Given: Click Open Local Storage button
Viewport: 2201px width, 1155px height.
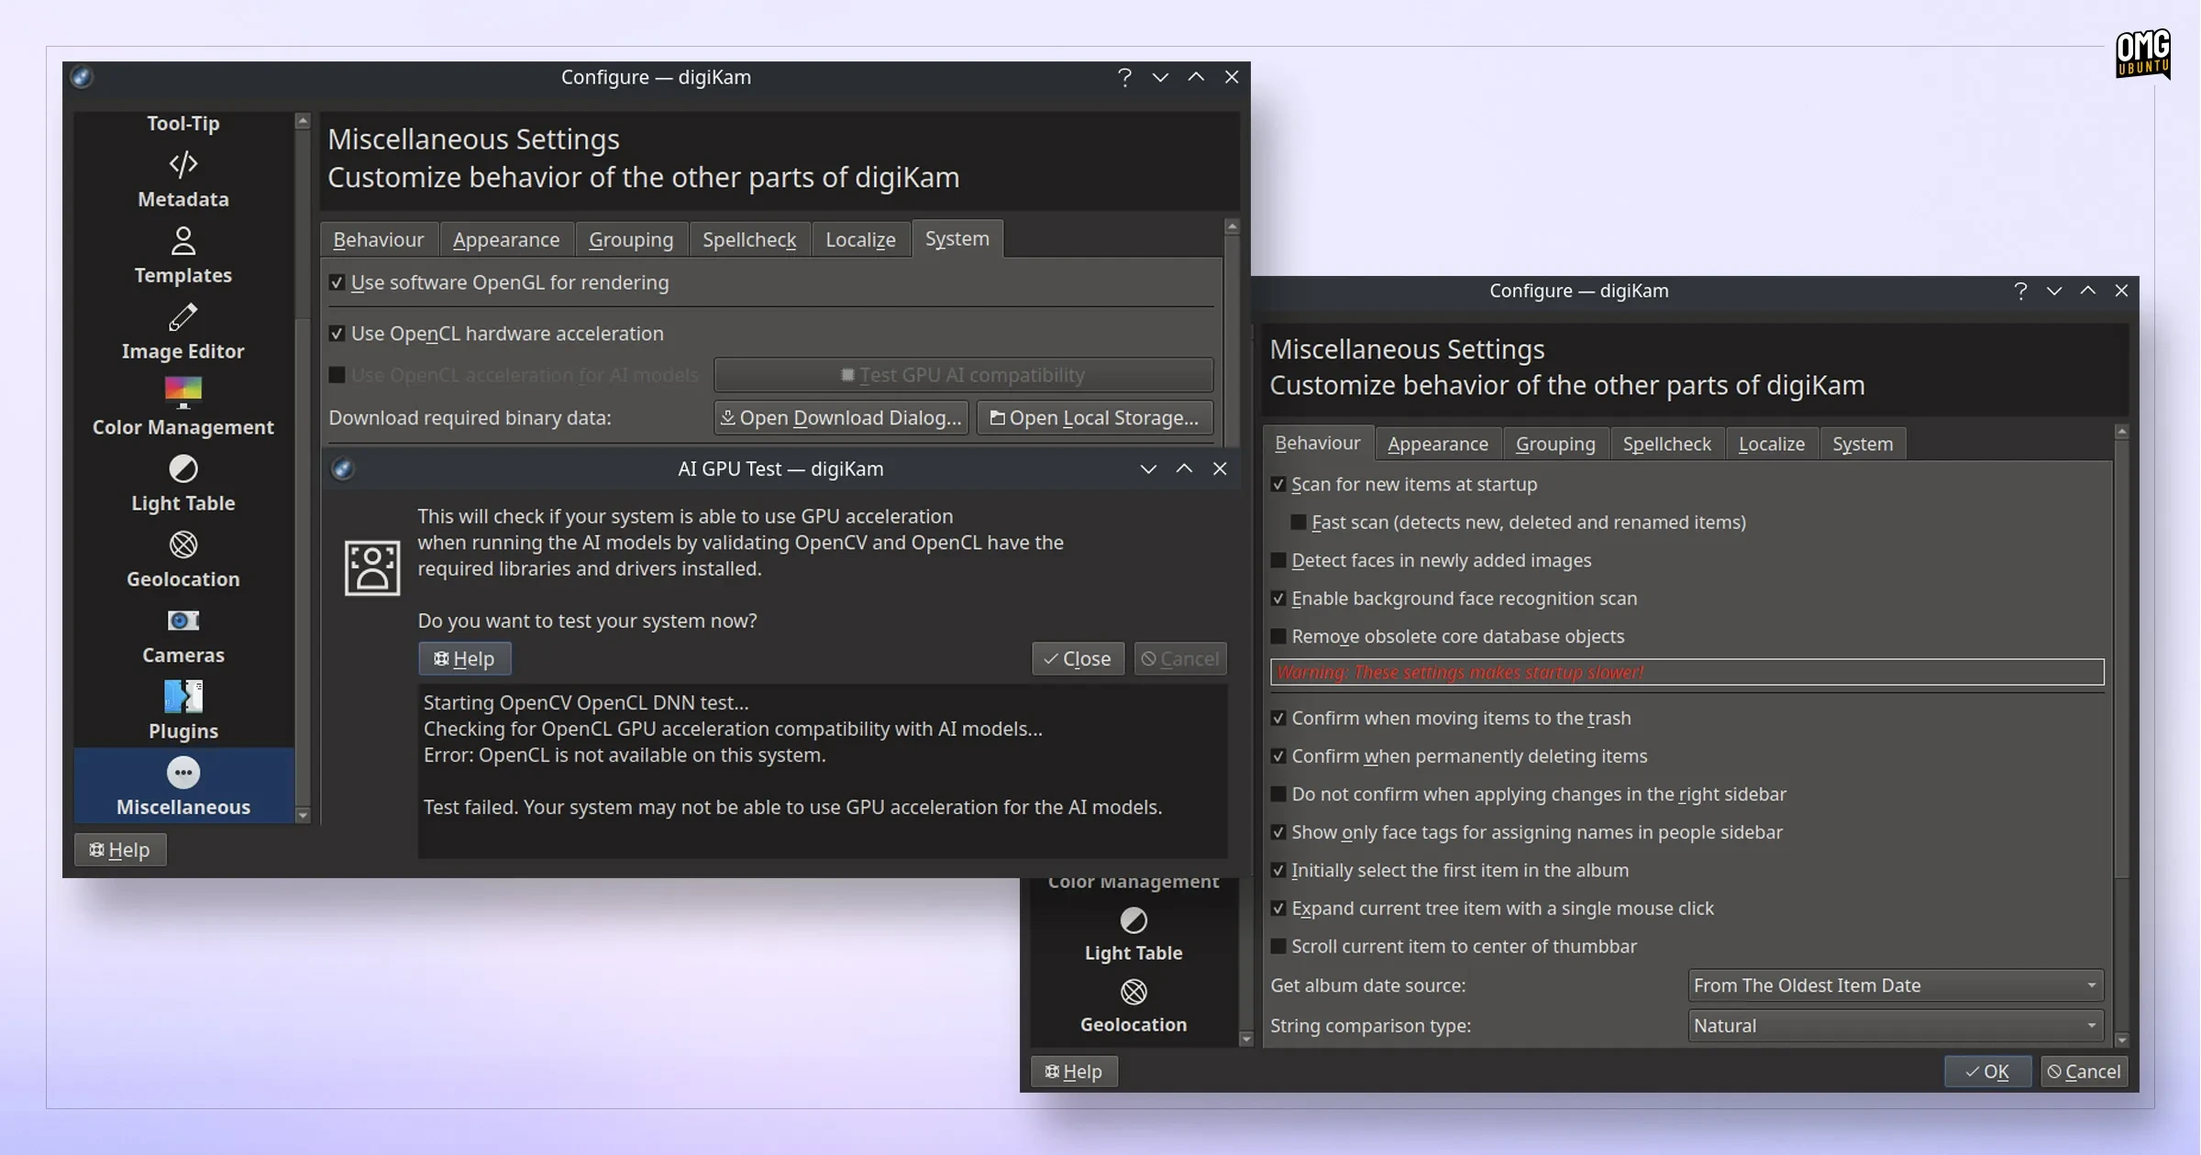Looking at the screenshot, I should click(x=1094, y=418).
